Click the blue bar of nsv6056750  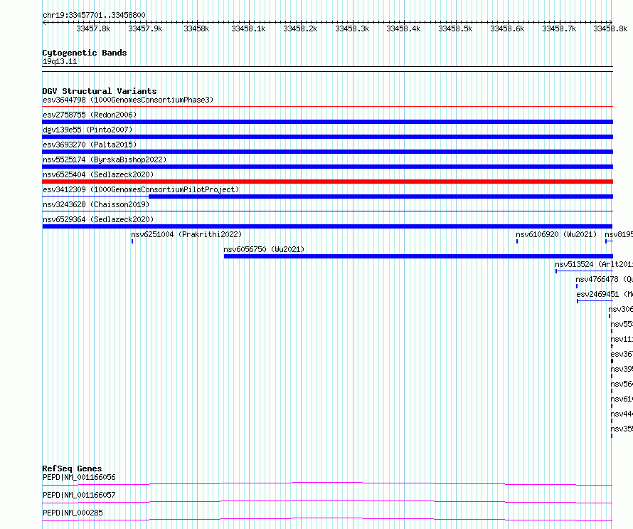coord(418,256)
